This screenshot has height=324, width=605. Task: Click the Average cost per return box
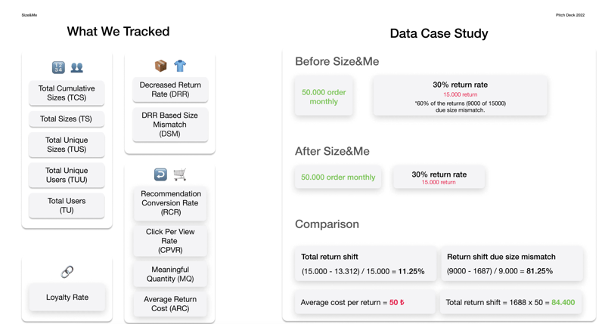pos(364,303)
